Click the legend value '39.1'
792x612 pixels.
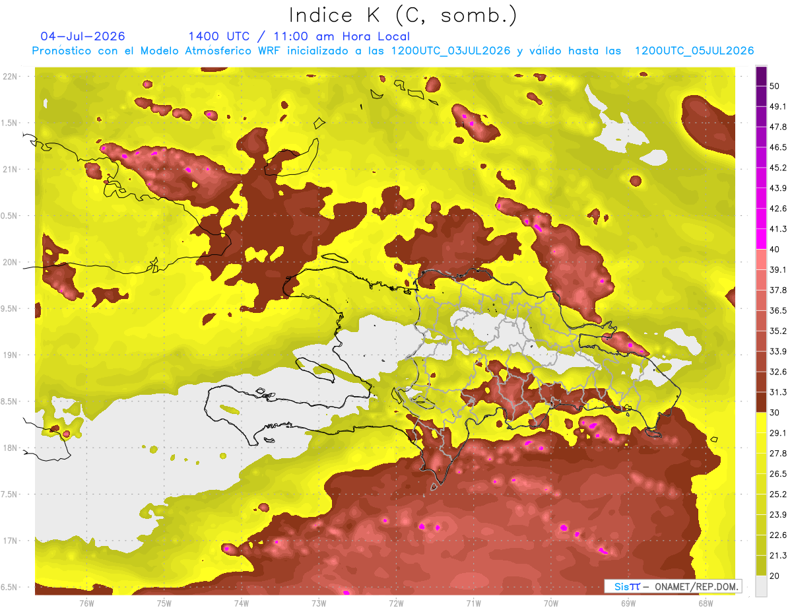(777, 269)
